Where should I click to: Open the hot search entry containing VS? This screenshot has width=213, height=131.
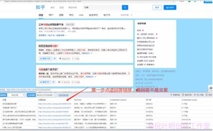[x=146, y=64]
